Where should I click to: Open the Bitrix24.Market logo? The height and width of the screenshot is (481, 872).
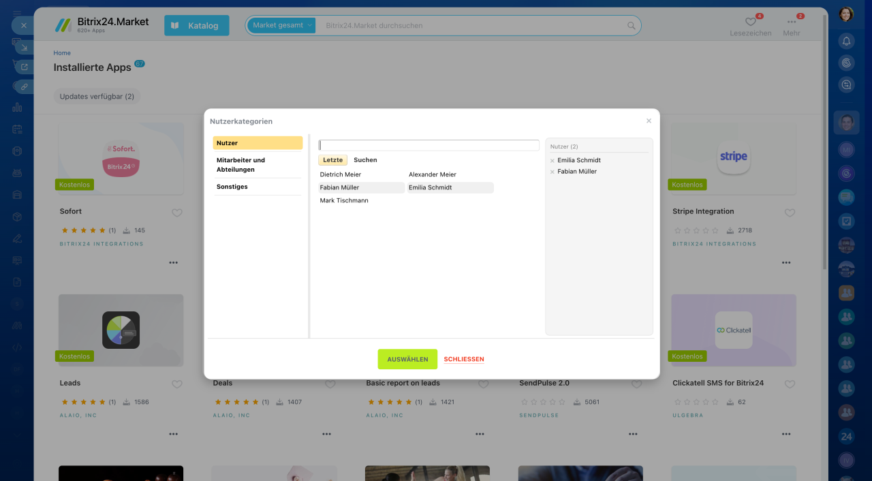pos(102,25)
